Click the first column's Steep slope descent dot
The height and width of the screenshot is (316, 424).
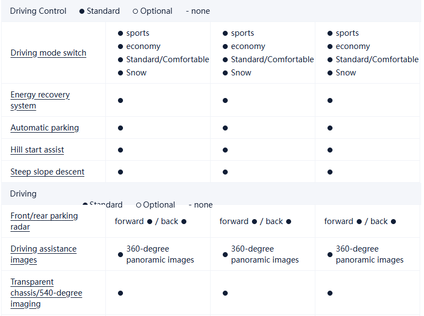120,172
